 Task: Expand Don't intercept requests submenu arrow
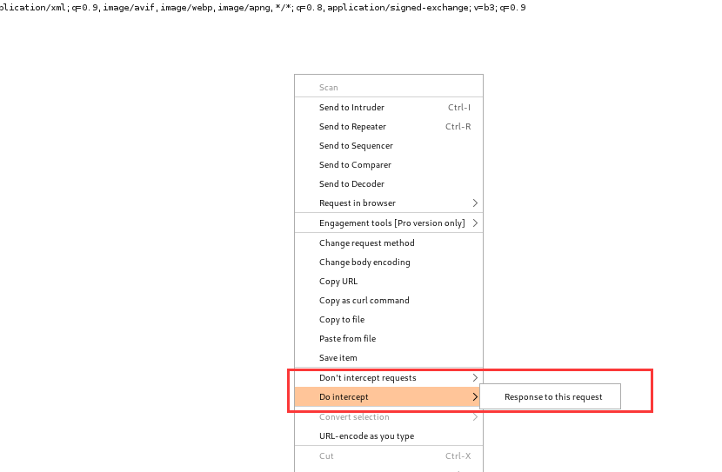(475, 378)
